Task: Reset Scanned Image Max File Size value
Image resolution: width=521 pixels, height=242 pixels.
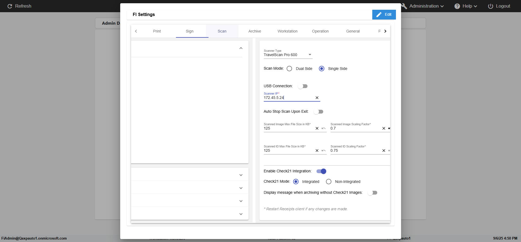Action: (x=323, y=128)
